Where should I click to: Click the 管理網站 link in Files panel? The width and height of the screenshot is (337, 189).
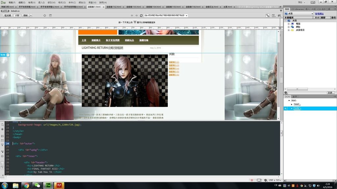319,14
